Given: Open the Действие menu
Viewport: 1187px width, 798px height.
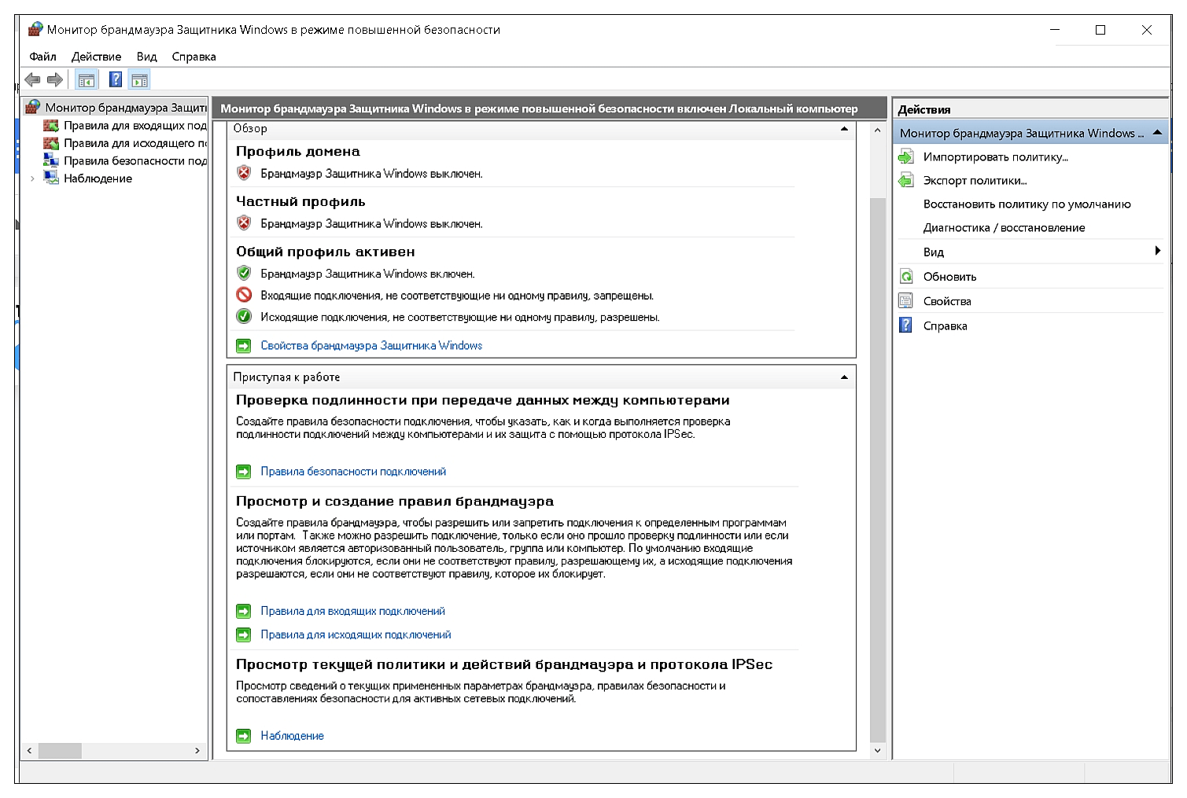Looking at the screenshot, I should pos(96,57).
